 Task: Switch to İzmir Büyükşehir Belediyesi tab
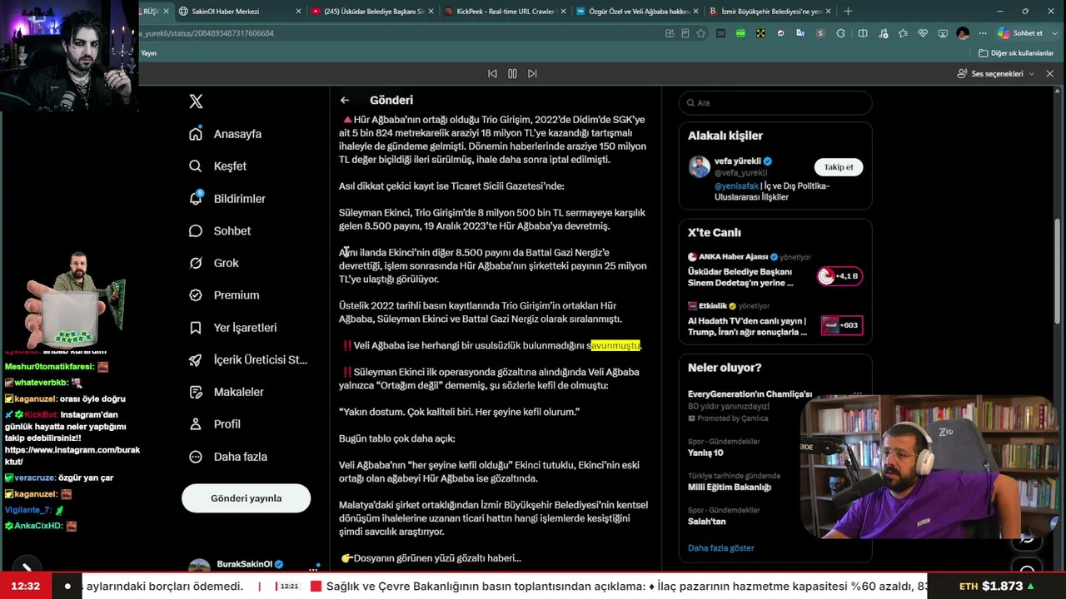770,12
